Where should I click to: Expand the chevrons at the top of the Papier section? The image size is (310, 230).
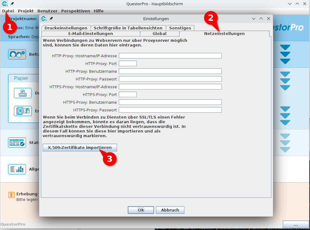[285, 81]
